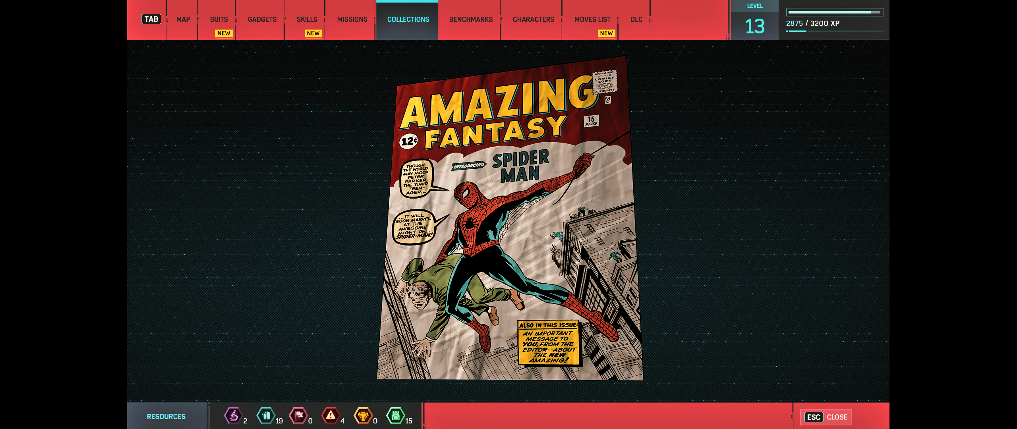The image size is (1017, 429).
Task: Click the purple microscope research token icon
Action: point(233,416)
